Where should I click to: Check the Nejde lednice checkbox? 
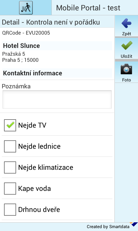(x=10, y=146)
